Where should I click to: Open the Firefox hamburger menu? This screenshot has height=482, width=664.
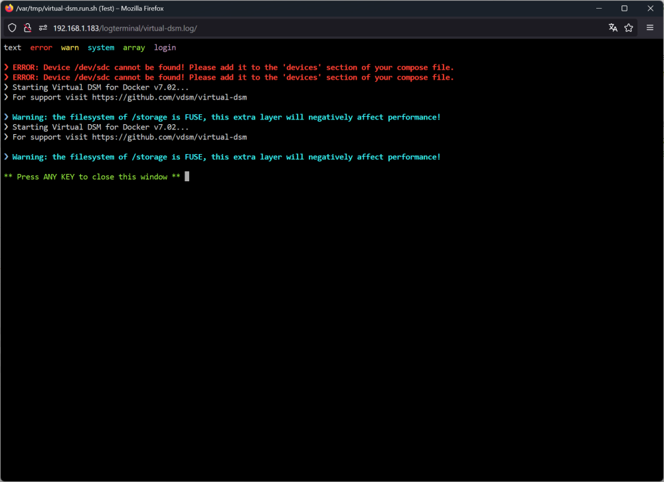650,28
